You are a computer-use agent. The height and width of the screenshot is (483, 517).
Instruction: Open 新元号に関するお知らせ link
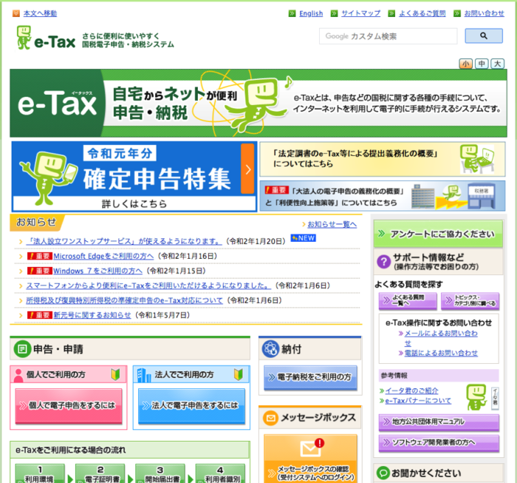(92, 315)
